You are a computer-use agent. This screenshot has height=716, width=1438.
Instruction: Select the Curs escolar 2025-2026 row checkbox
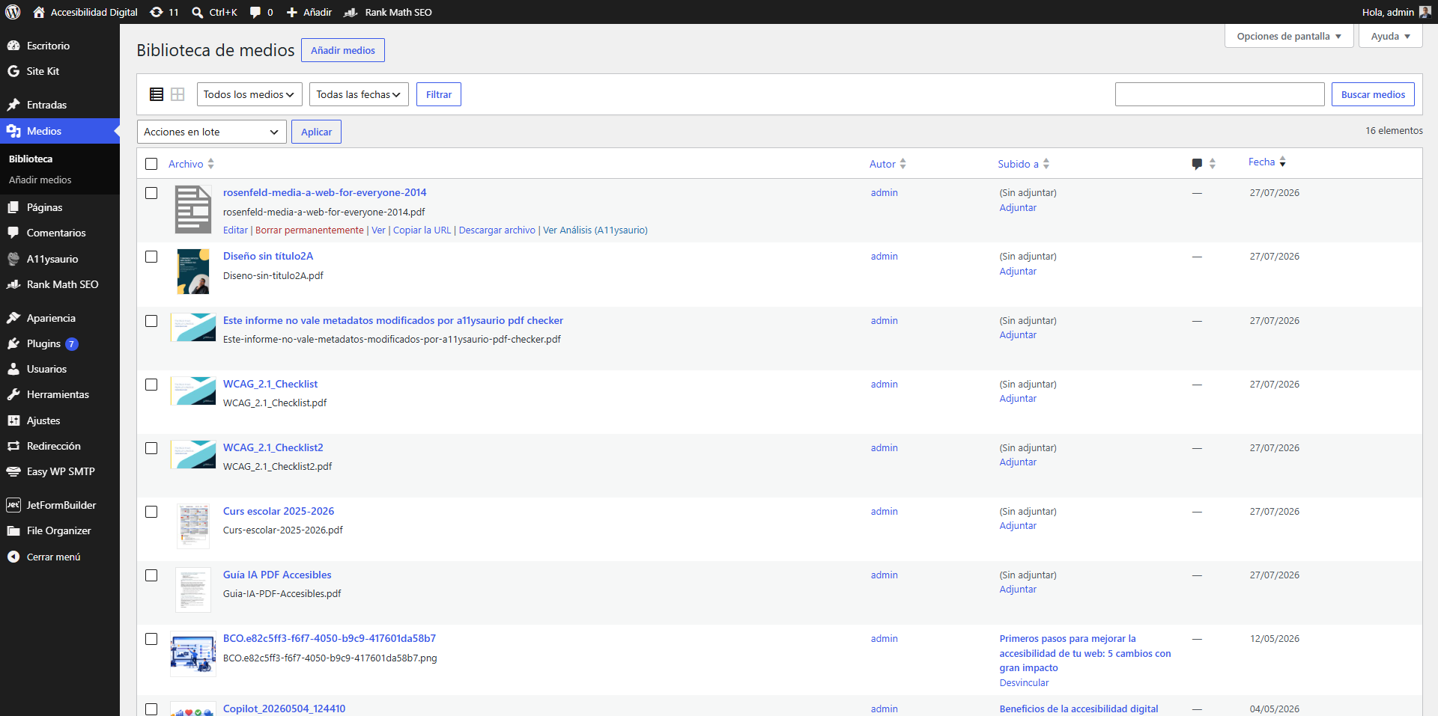(151, 512)
